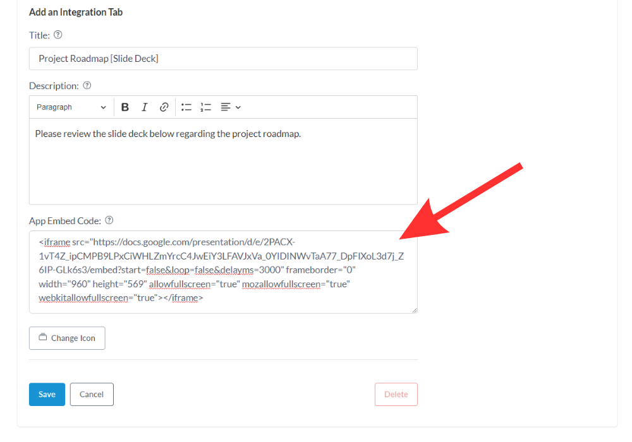Open the Paragraph style dropdown
The width and height of the screenshot is (632, 442).
click(71, 107)
